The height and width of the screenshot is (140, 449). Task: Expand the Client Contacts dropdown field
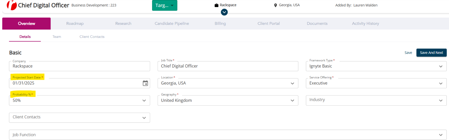click(x=79, y=117)
